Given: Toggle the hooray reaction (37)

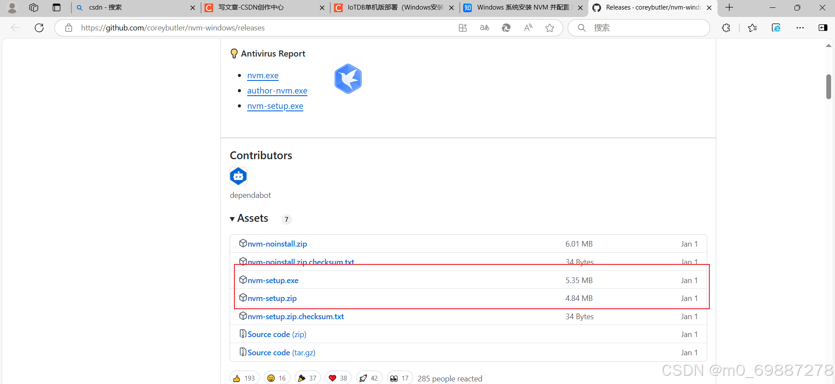Looking at the screenshot, I should point(308,378).
